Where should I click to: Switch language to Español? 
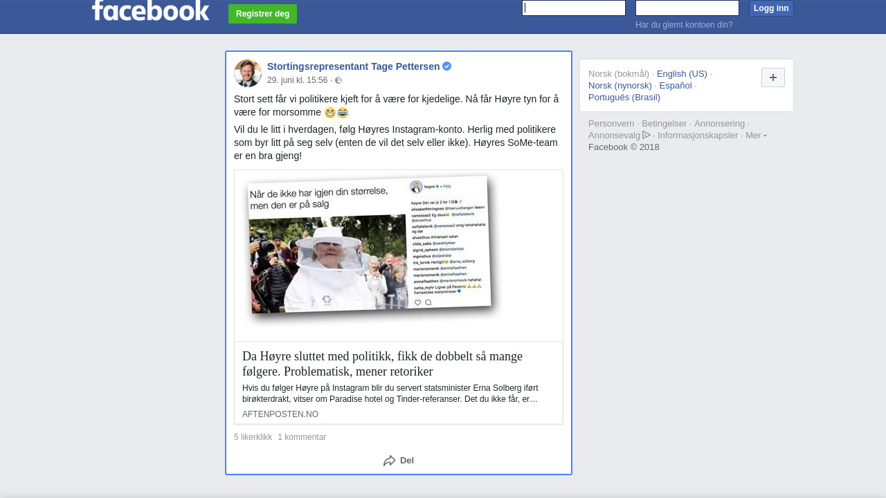676,86
